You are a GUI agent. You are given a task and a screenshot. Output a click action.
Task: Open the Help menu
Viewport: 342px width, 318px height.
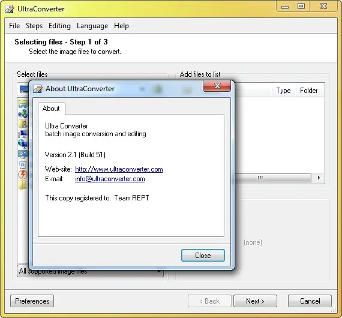[121, 26]
